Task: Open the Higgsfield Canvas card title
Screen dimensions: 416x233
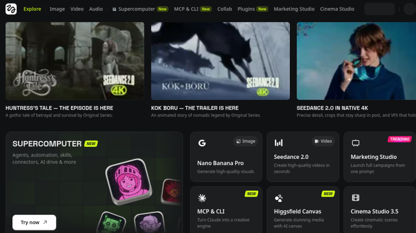Action: [x=297, y=211]
